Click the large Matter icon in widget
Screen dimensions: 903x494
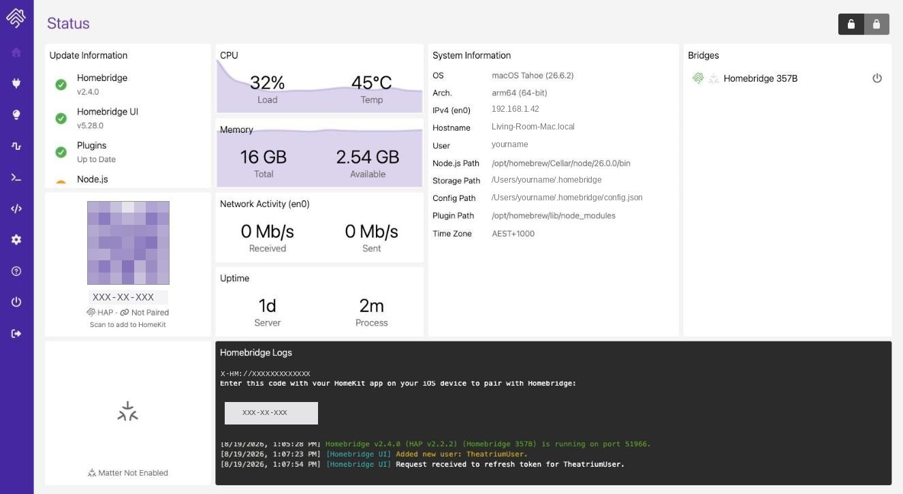click(x=127, y=412)
